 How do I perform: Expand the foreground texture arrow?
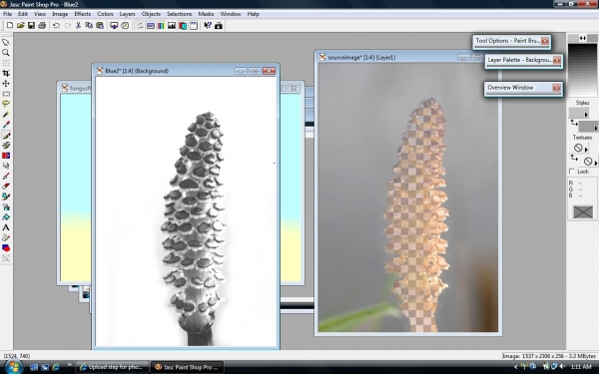click(586, 150)
